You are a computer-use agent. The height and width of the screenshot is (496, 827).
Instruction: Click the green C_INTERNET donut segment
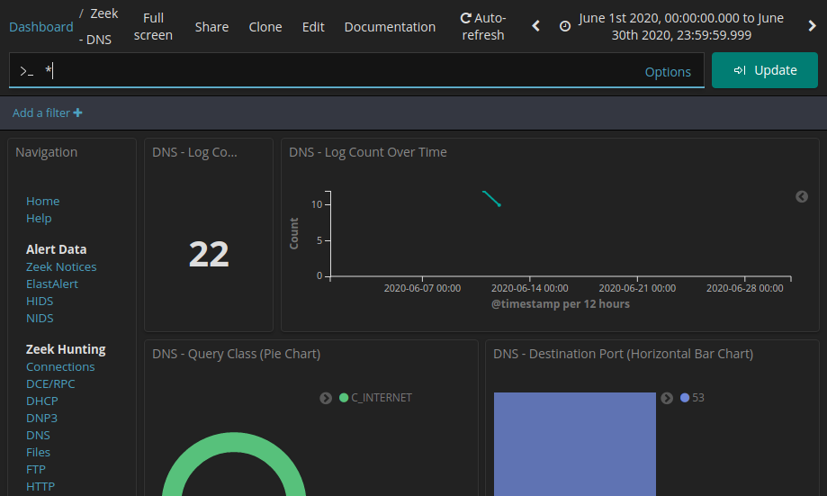pos(234,442)
